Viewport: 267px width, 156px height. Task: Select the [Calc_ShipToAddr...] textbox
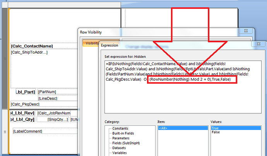click(44, 69)
